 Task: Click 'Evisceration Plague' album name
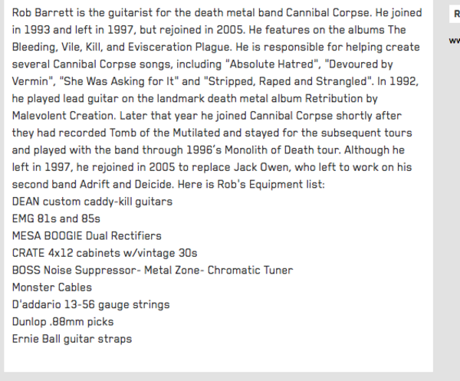coord(179,48)
